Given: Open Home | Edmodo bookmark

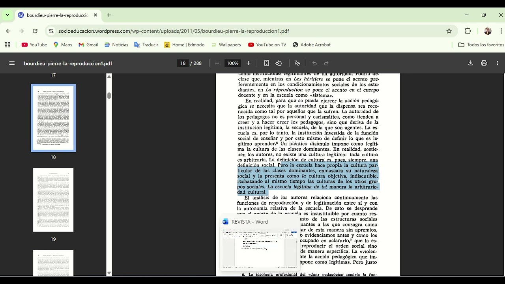Looking at the screenshot, I should pos(184,45).
